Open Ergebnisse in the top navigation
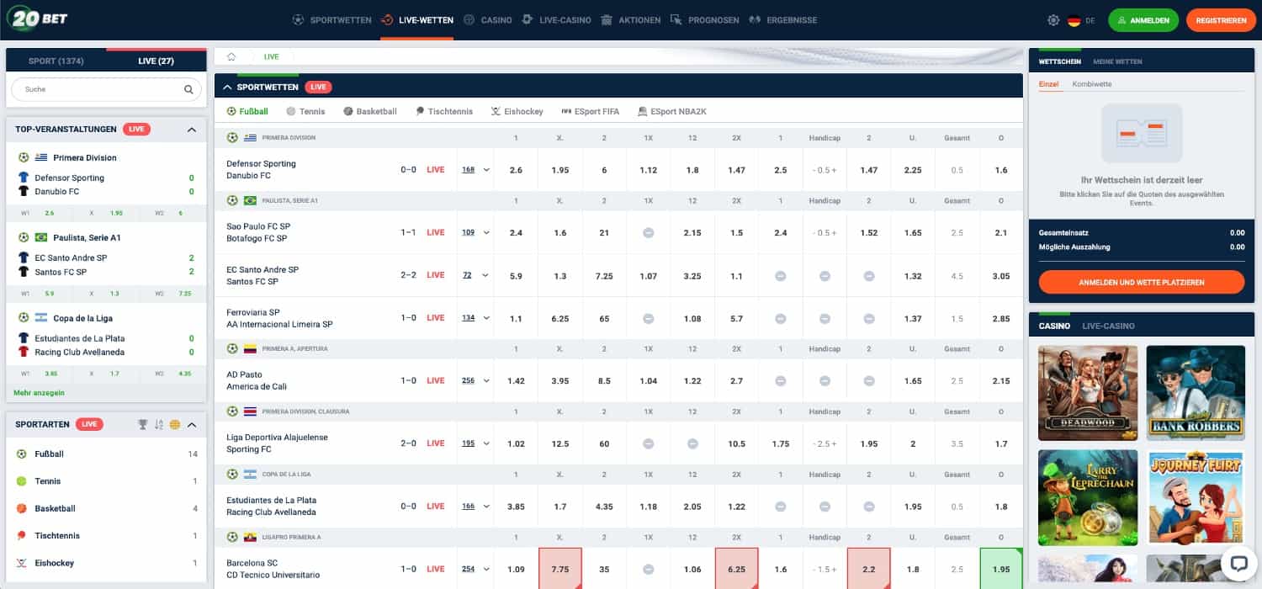The image size is (1262, 589). point(782,20)
